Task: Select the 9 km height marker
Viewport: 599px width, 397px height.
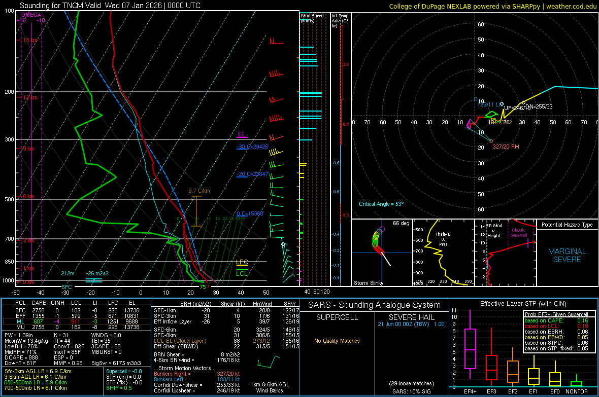Action: (x=28, y=149)
